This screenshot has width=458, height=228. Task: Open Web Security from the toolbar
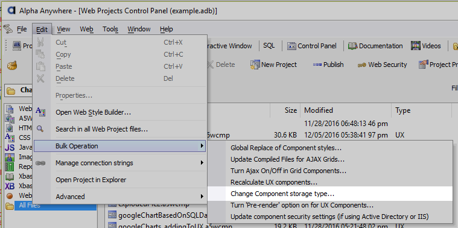(x=382, y=65)
